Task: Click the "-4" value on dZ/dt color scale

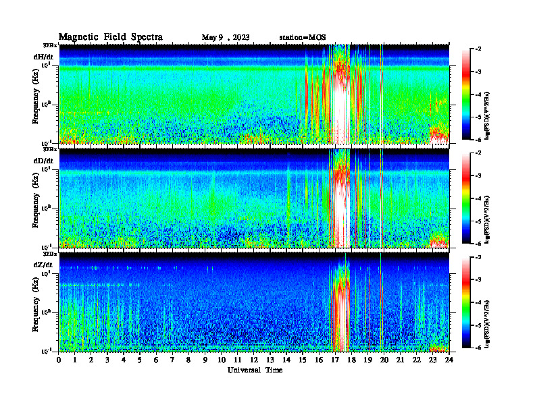Action: click(478, 302)
